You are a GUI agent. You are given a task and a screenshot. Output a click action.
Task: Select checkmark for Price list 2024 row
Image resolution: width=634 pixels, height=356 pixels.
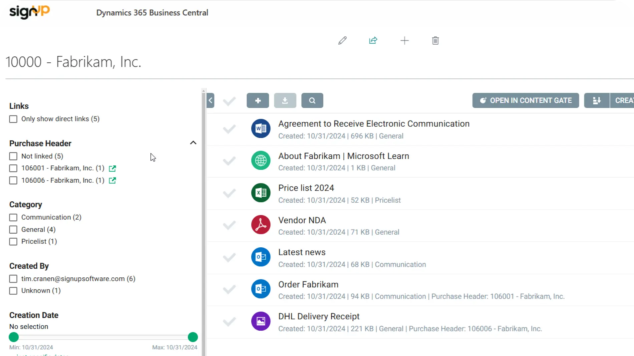[x=229, y=193]
